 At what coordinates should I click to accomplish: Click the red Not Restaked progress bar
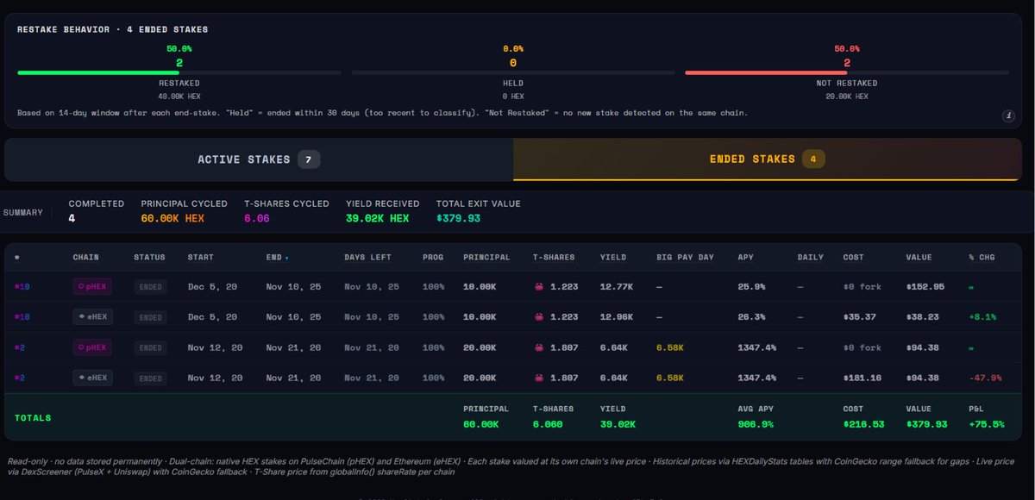[766, 72]
